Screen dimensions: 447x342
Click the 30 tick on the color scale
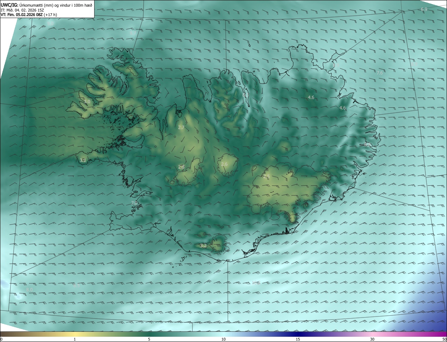(372, 339)
